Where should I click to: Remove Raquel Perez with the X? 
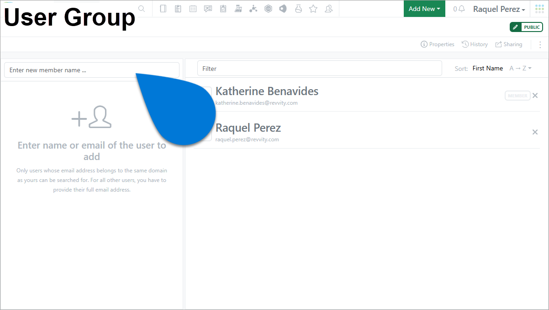pyautogui.click(x=535, y=132)
